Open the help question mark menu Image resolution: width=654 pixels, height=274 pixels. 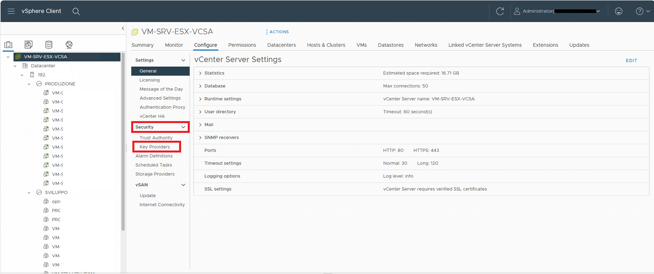[643, 11]
